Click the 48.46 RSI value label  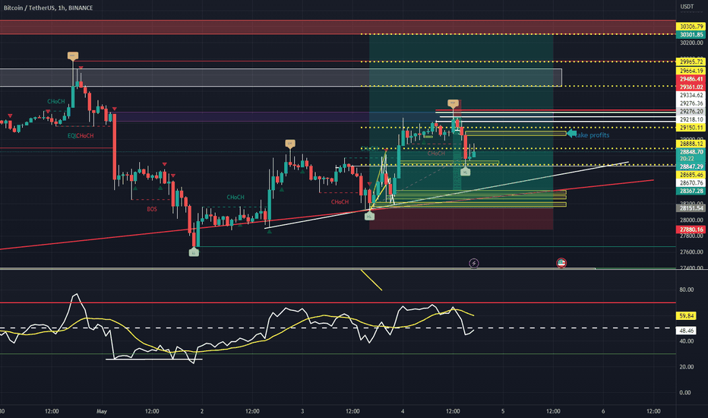pyautogui.click(x=686, y=331)
